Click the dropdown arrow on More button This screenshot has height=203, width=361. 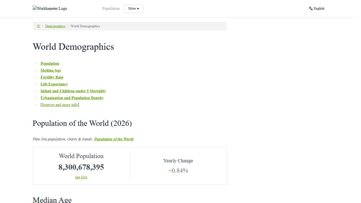tap(138, 8)
